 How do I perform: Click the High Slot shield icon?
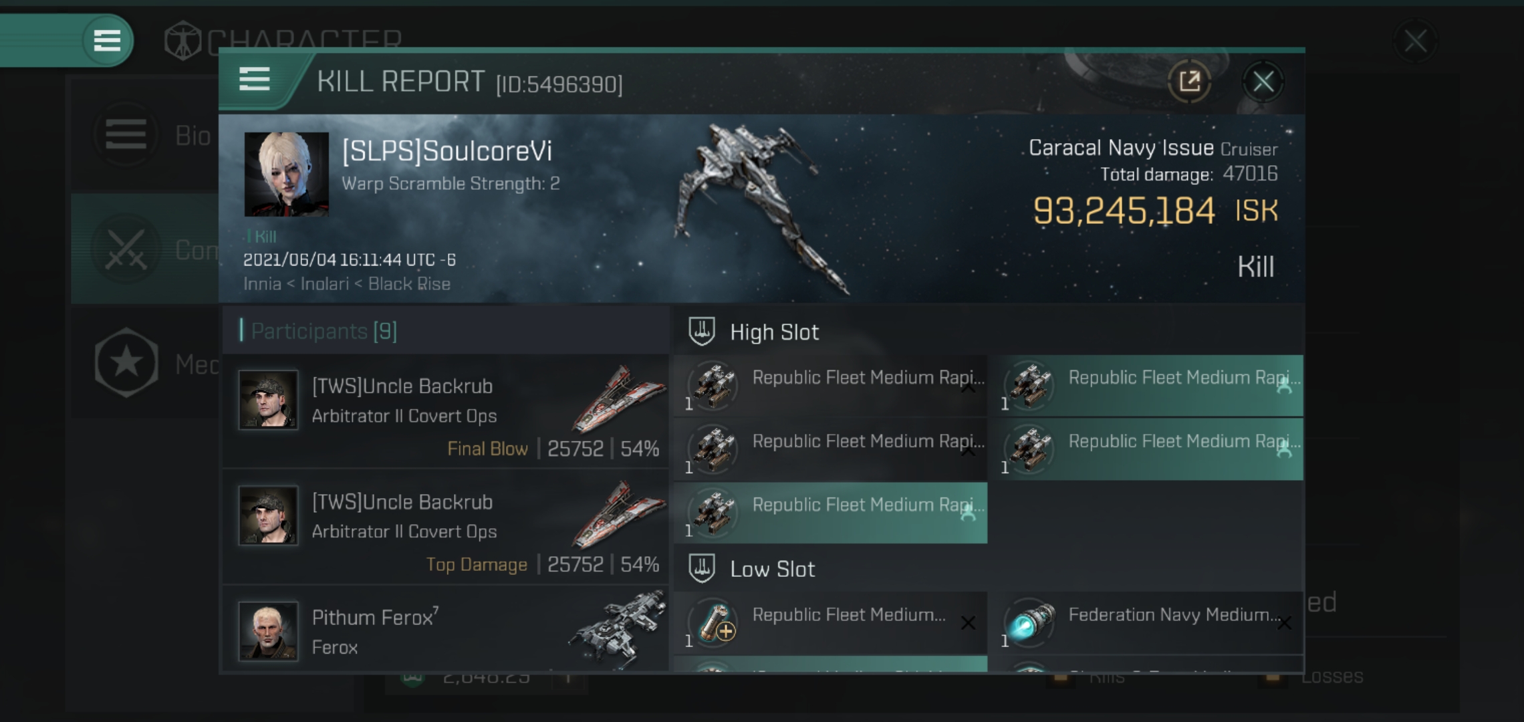click(x=702, y=332)
